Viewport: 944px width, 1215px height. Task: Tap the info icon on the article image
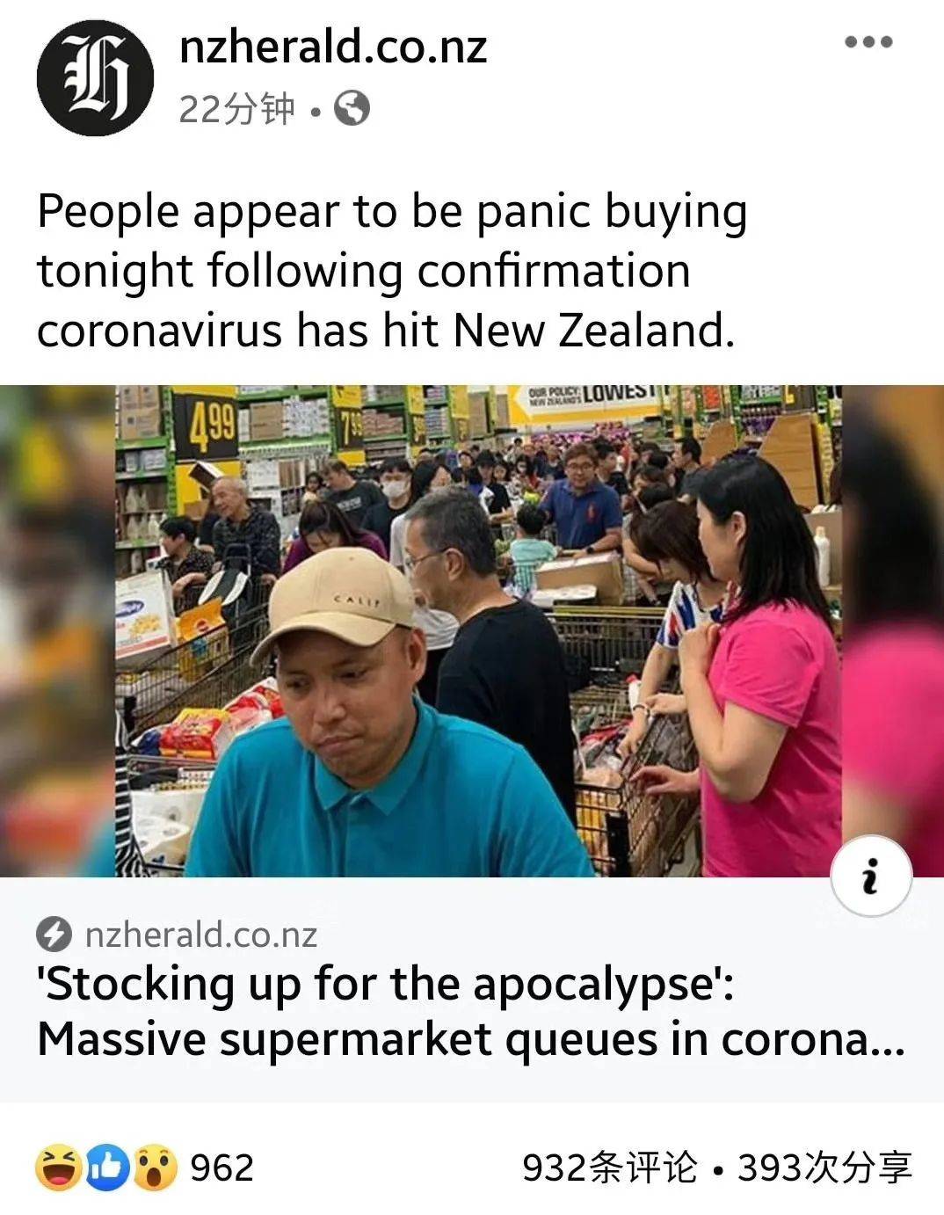tap(871, 877)
